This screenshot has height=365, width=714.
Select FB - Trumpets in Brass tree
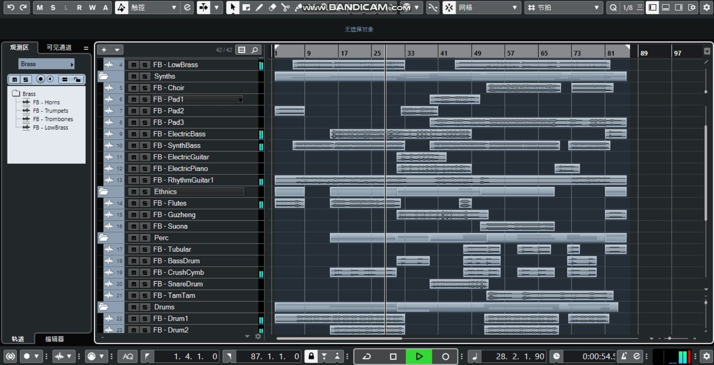[x=50, y=111]
